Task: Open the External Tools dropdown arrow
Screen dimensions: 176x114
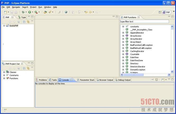Action: pyautogui.click(x=39, y=12)
